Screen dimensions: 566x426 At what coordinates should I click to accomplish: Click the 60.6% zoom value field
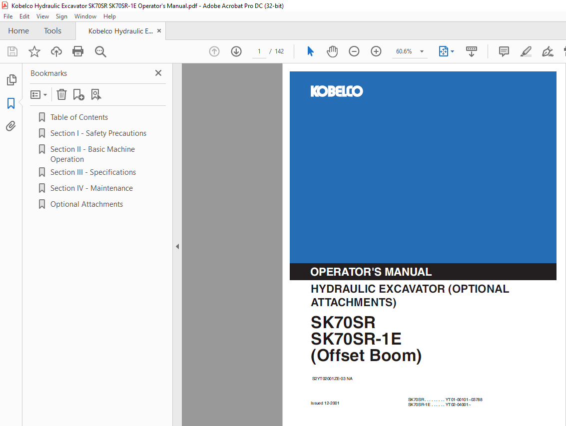(404, 51)
